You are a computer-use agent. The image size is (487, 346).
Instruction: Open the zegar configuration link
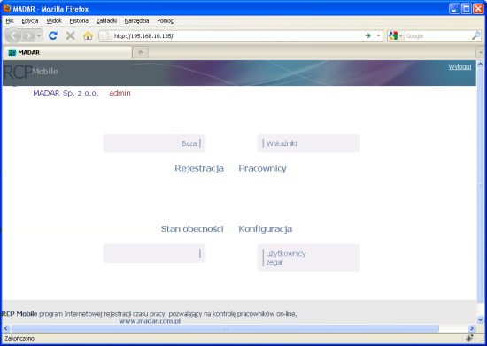tap(274, 262)
